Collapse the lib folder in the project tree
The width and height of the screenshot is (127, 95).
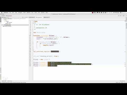[3, 20]
